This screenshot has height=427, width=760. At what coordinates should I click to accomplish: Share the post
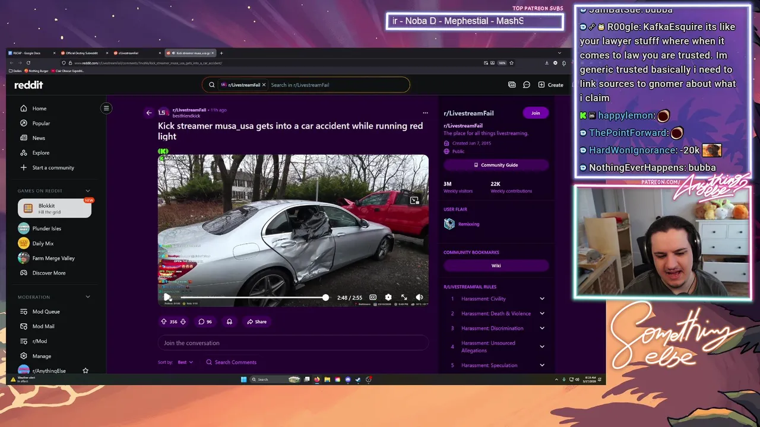256,321
